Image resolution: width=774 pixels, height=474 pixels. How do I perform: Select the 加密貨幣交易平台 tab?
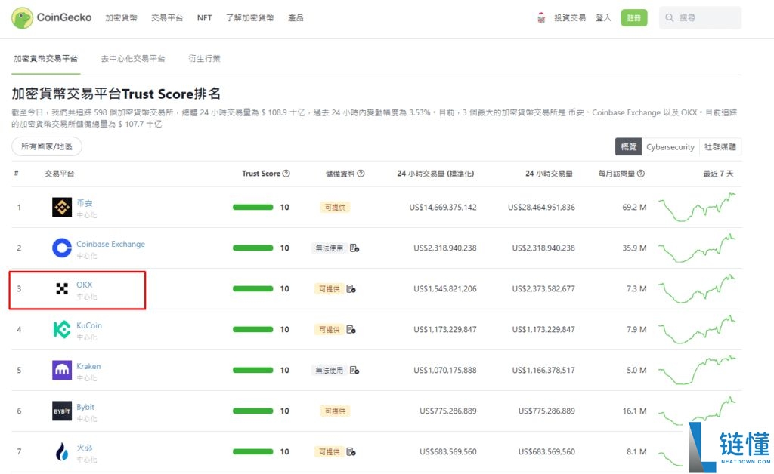[x=45, y=59]
